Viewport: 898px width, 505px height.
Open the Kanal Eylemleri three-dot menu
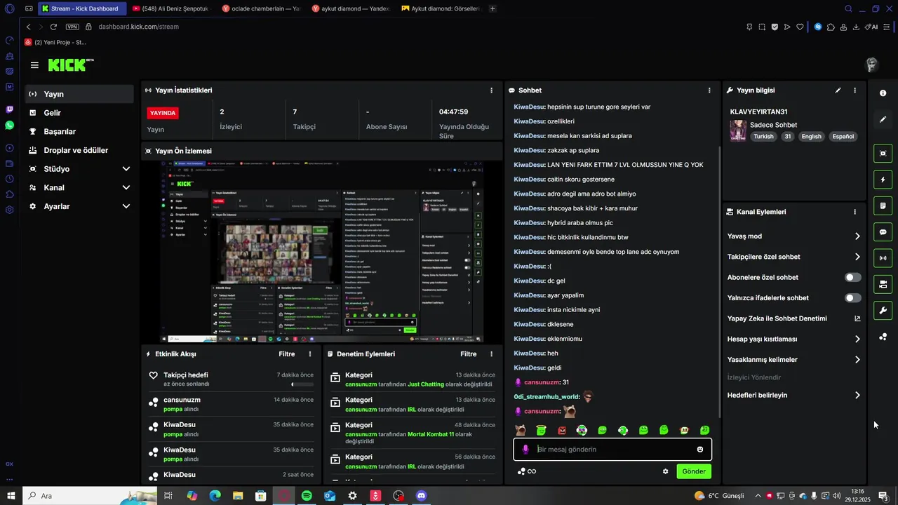click(855, 212)
